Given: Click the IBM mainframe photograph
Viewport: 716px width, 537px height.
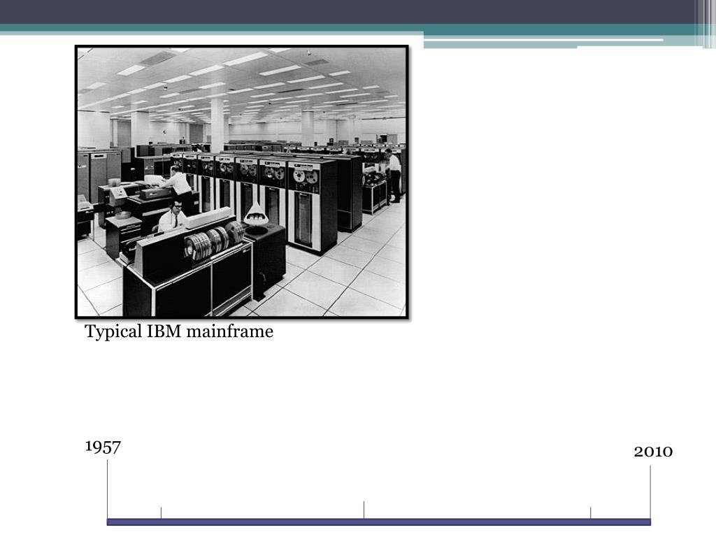Looking at the screenshot, I should tap(241, 182).
